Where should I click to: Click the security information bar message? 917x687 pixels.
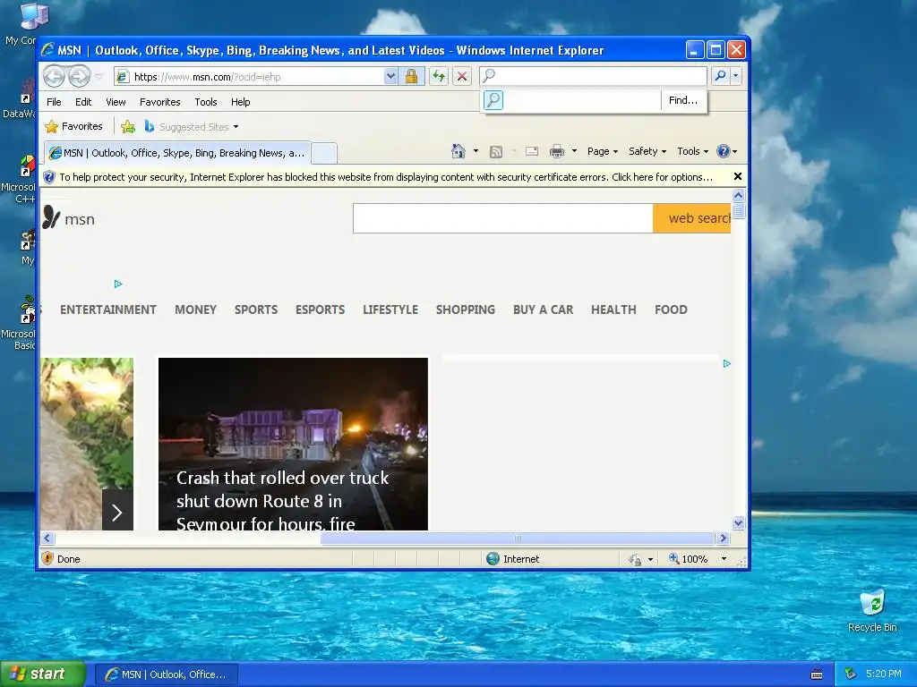point(386,177)
